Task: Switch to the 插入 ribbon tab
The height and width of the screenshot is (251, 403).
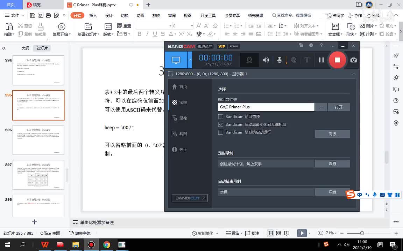Action: 93,15
